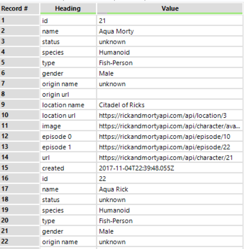Screen dimensions: 244x249
Task: Select record row number 15
Action: point(19,168)
